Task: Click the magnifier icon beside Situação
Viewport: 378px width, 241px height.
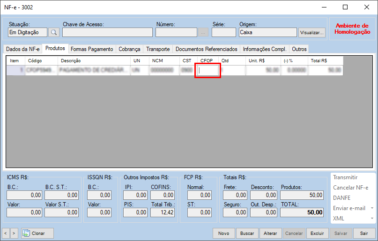Action: (54, 32)
